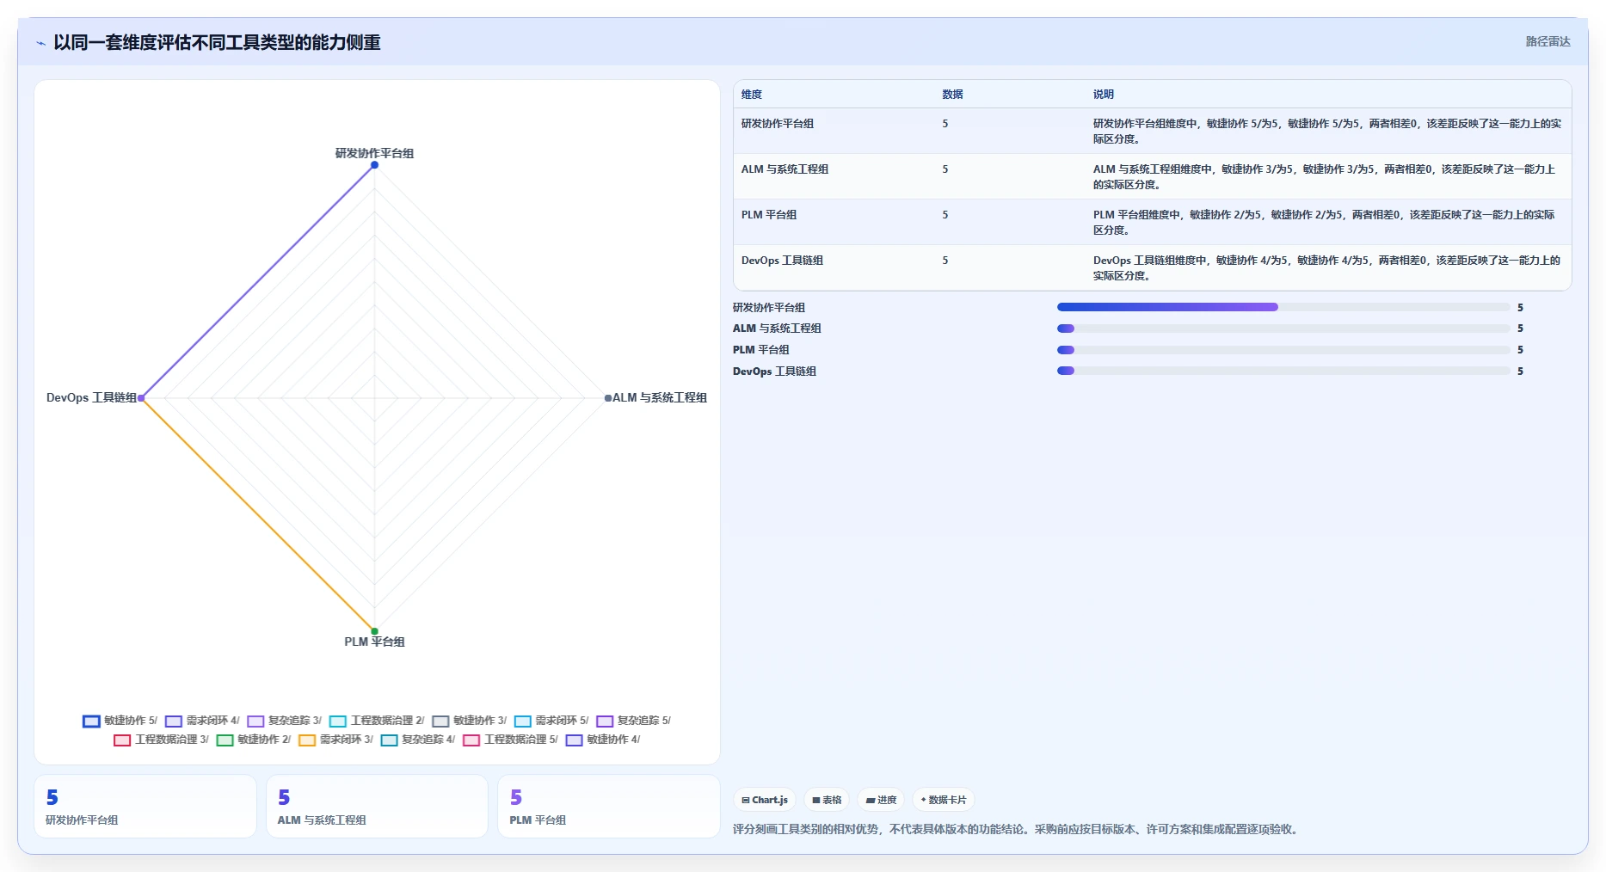Click the radar point at ALM 与系统工程组
The height and width of the screenshot is (872, 1606).
coord(607,398)
